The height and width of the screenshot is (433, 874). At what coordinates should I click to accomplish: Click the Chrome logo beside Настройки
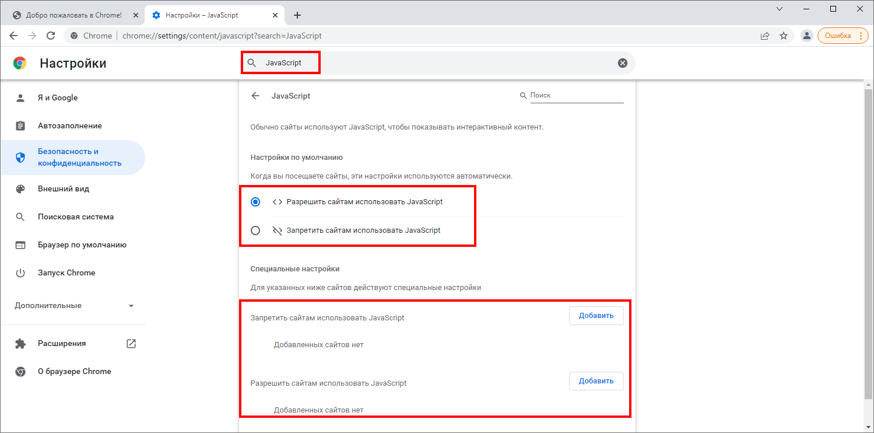[x=20, y=63]
